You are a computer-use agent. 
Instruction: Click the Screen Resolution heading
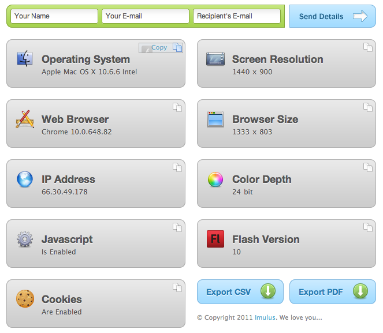[x=278, y=59]
